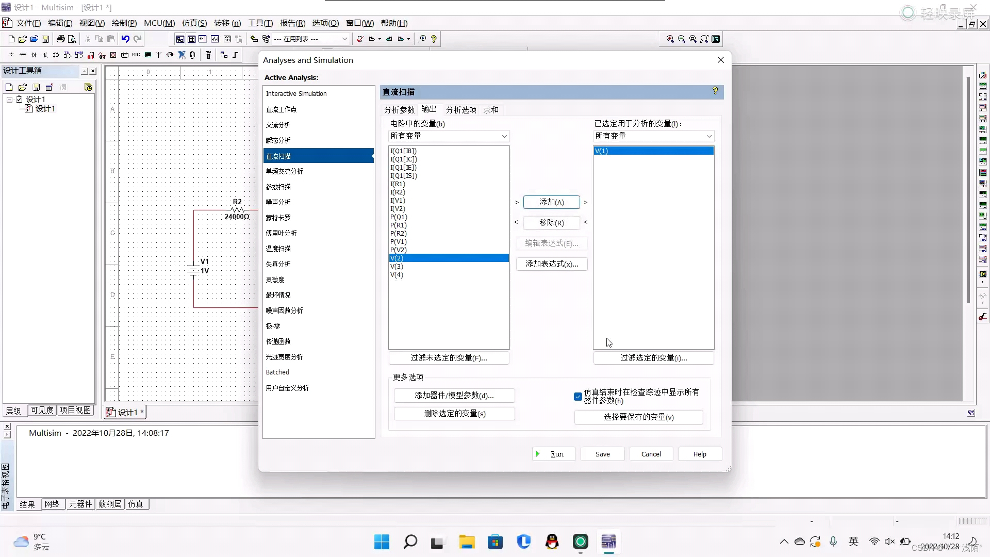Toggle the 设计1 checkbox in design tree
The height and width of the screenshot is (557, 990).
coord(20,99)
